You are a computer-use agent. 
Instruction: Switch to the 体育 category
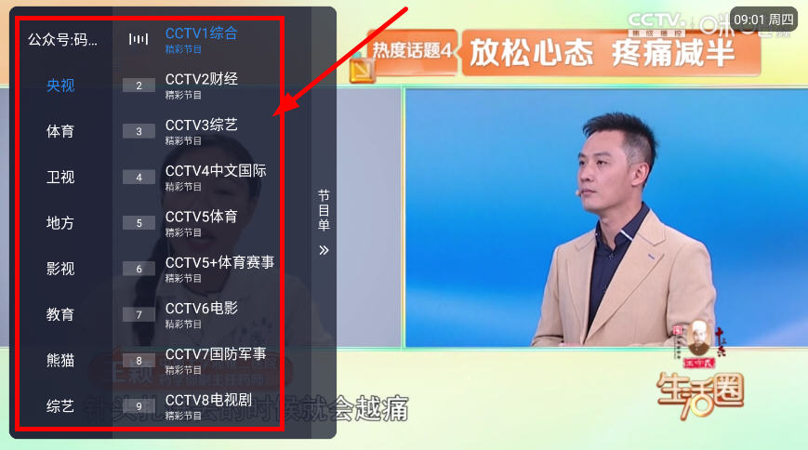(60, 131)
